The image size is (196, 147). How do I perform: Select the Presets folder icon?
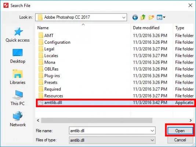[x=41, y=82]
